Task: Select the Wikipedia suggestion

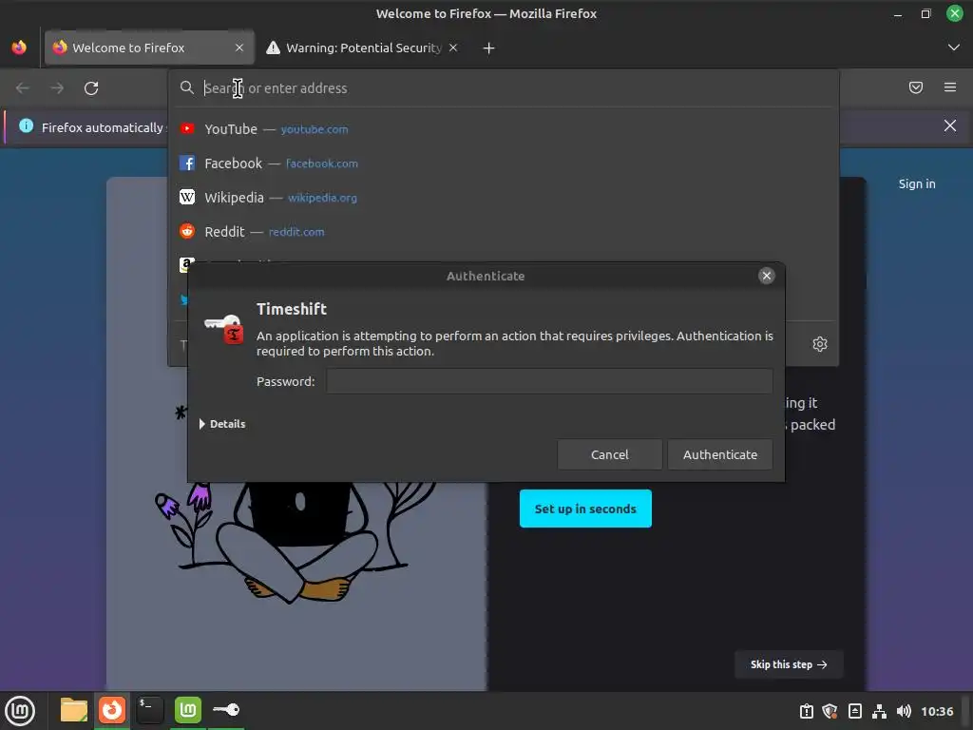Action: 504,198
